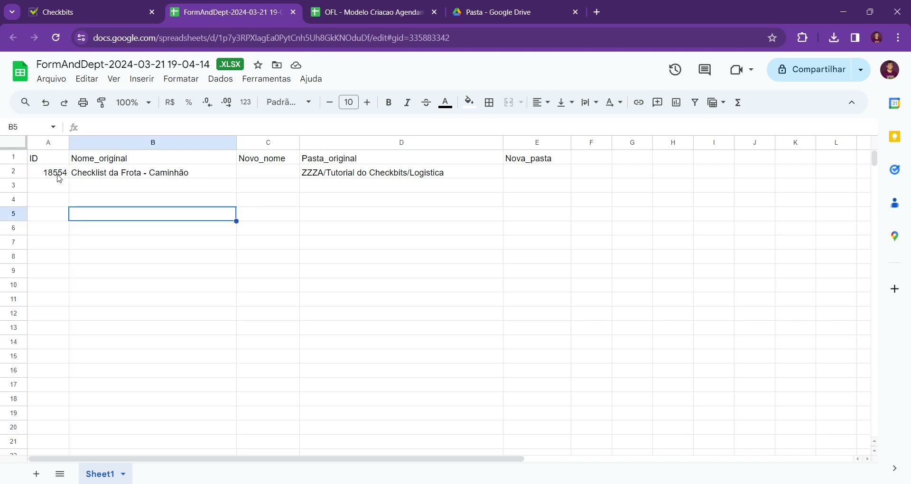The height and width of the screenshot is (484, 911).
Task: Open the Ferramentas menu
Action: (x=266, y=79)
